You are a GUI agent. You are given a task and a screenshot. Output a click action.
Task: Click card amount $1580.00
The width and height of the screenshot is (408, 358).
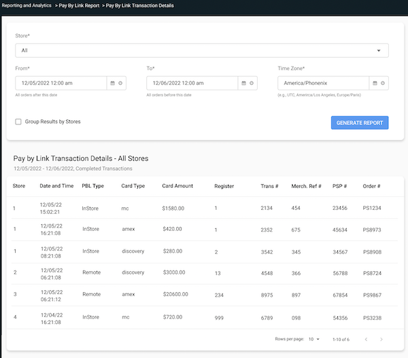[173, 209]
